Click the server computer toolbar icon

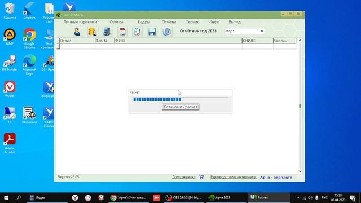(107, 32)
